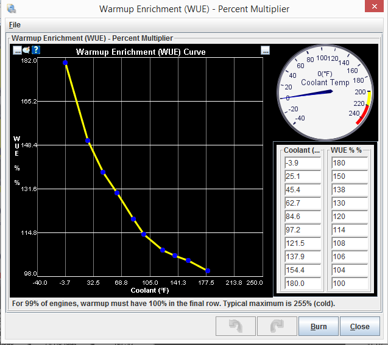Image resolution: width=388 pixels, height=345 pixels.
Task: Click the redo arrow button
Action: tap(277, 327)
